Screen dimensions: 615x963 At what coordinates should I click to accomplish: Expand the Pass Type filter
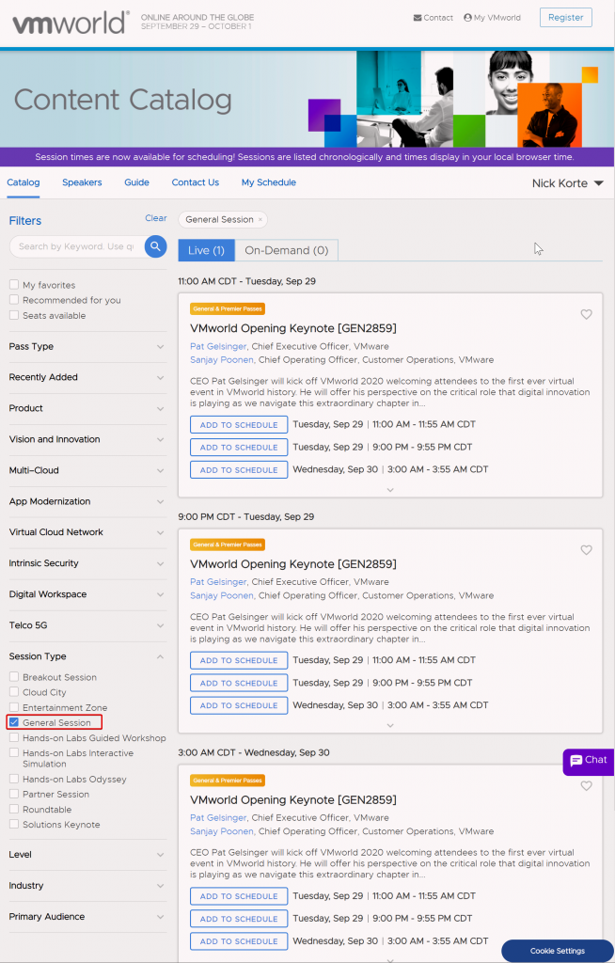(x=87, y=346)
